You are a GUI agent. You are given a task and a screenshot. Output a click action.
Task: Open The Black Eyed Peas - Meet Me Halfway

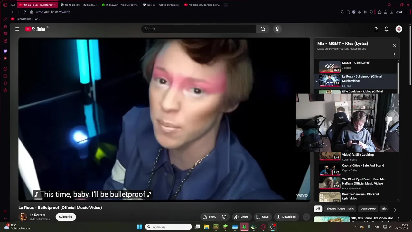click(x=363, y=181)
